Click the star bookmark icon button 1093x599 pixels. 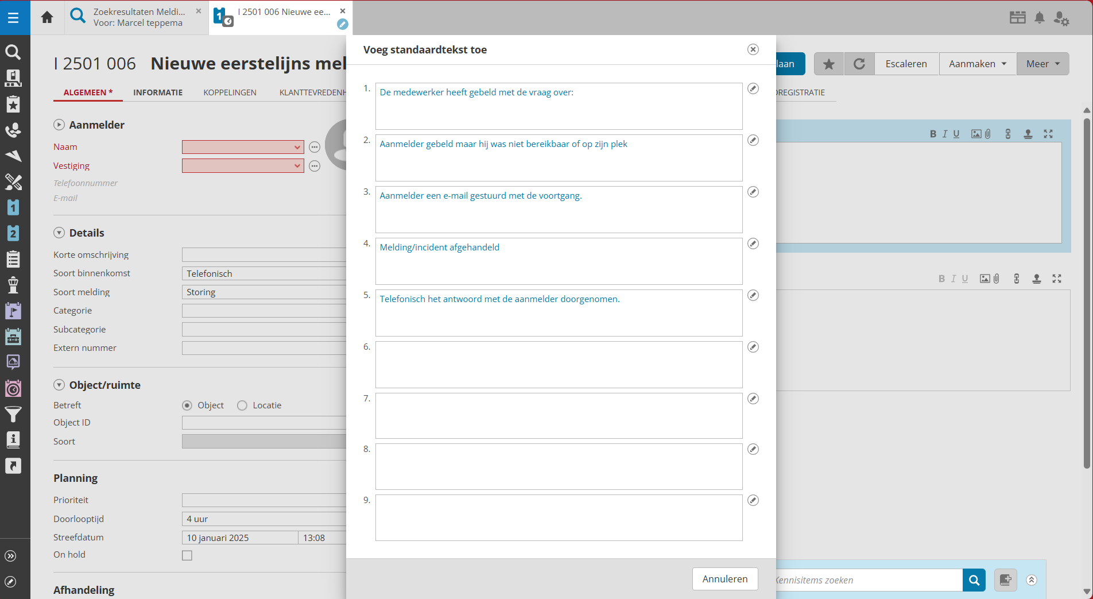coord(828,64)
